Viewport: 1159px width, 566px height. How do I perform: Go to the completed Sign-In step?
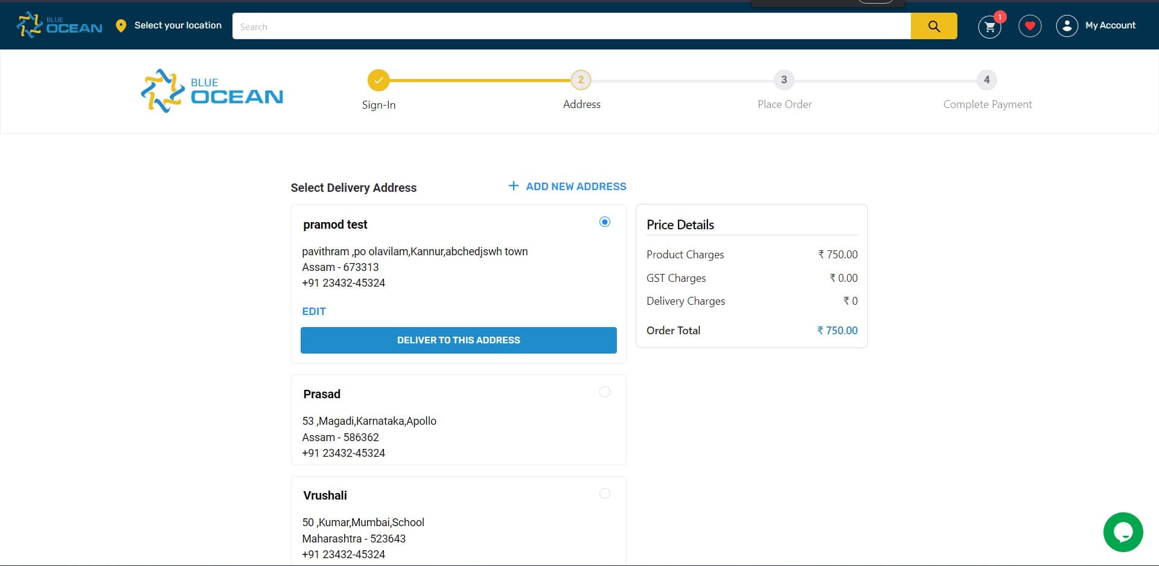pos(378,80)
